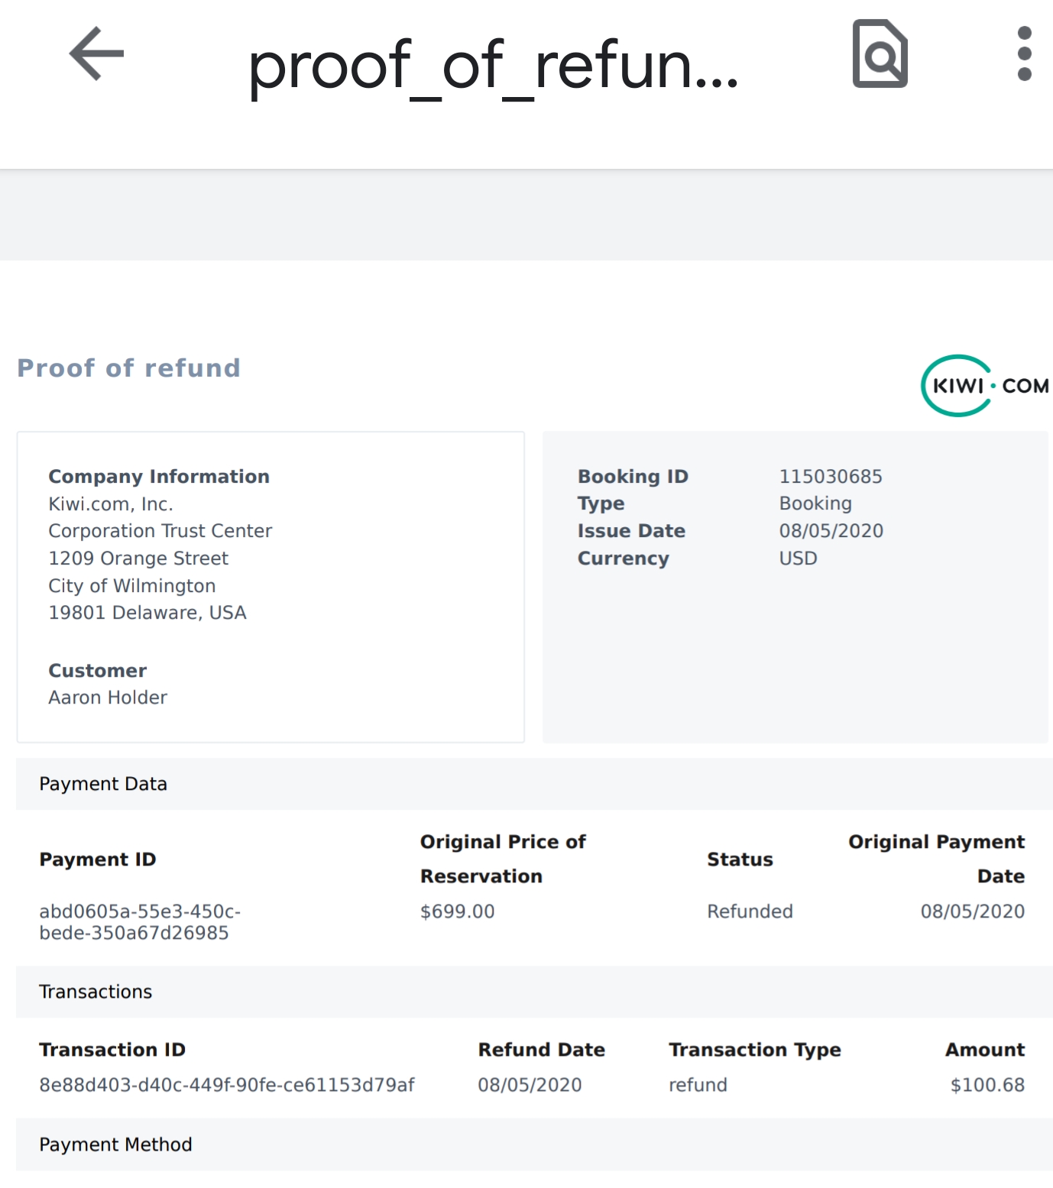The image size is (1053, 1188).
Task: Open the find-in-document search icon
Action: (x=880, y=53)
